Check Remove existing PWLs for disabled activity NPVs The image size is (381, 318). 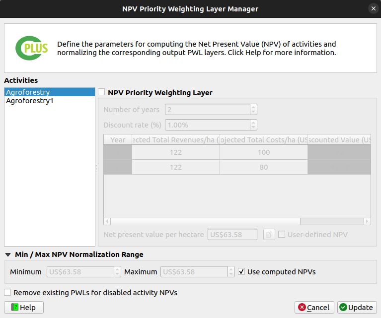click(7, 292)
